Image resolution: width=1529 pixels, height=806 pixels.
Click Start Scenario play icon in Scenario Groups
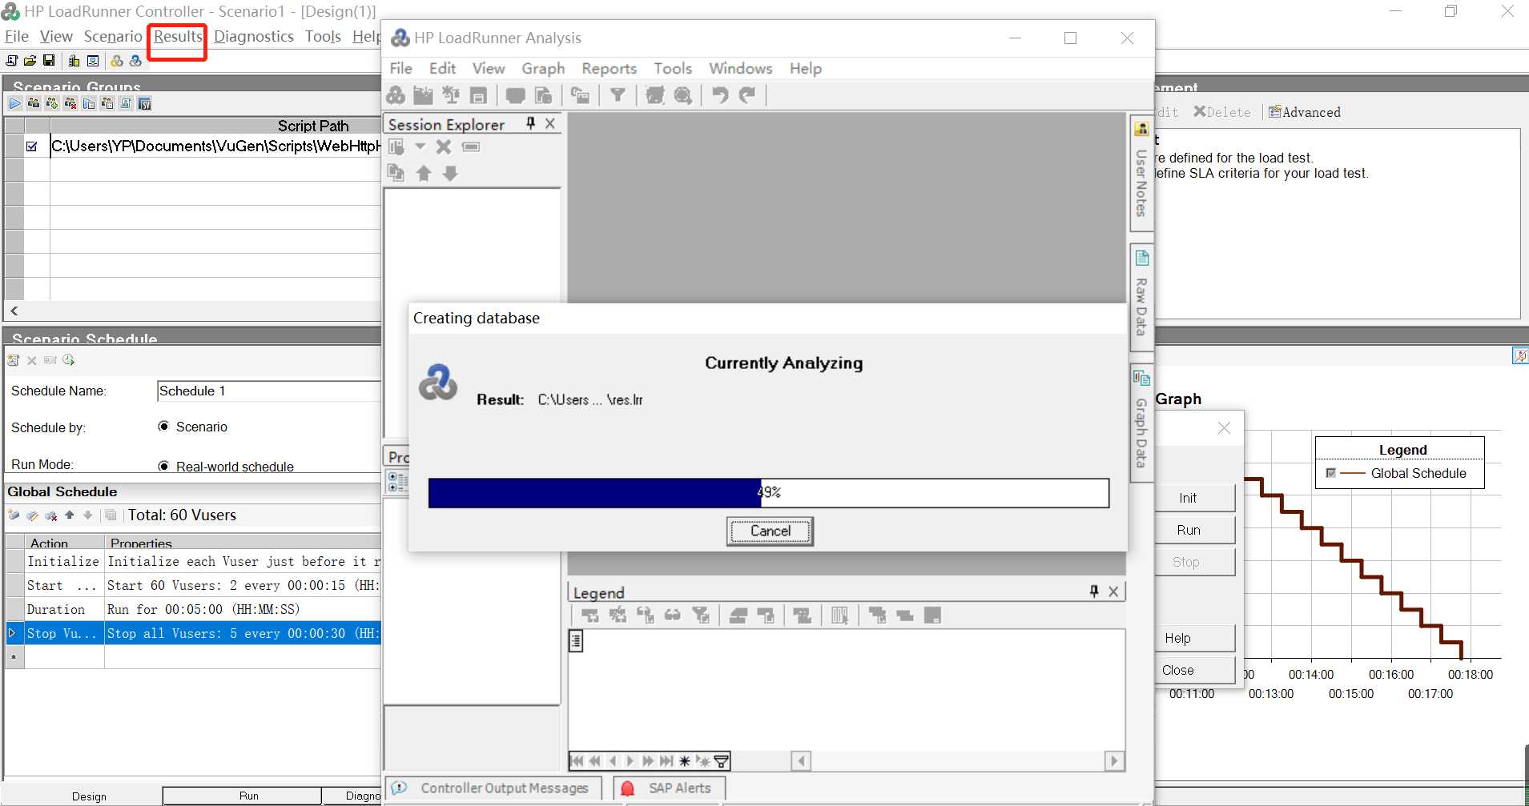click(15, 103)
